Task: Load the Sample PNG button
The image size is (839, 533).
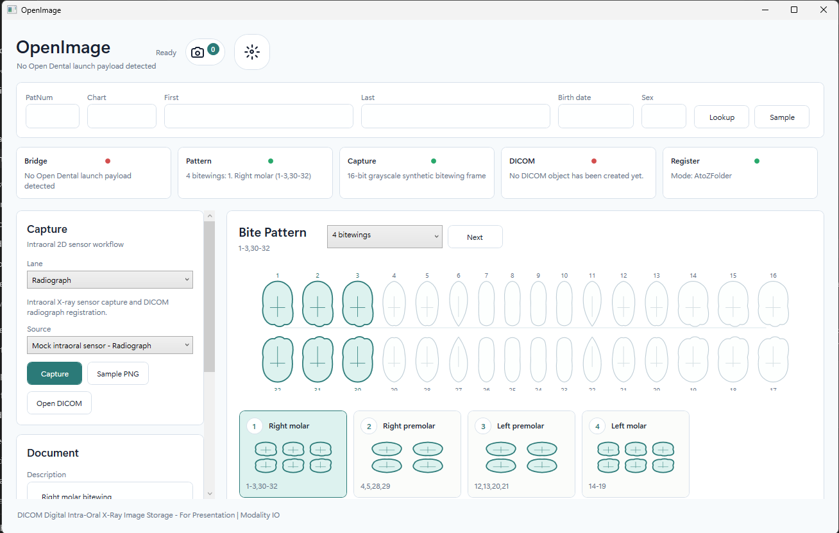Action: coord(118,373)
